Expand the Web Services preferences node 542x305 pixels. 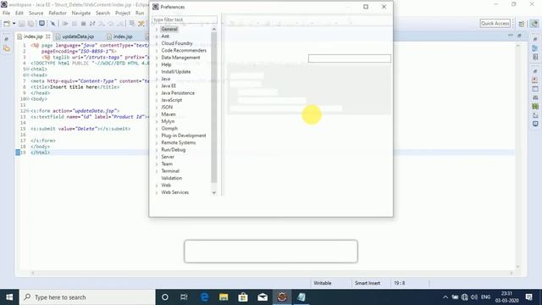tap(157, 192)
